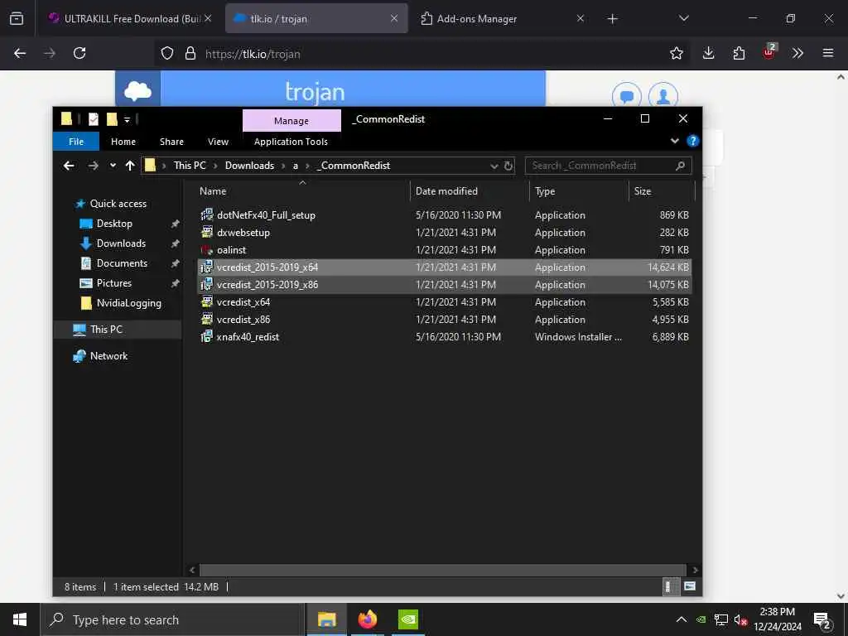
Task: Click the search magnifier in Explorer
Action: pos(681,166)
